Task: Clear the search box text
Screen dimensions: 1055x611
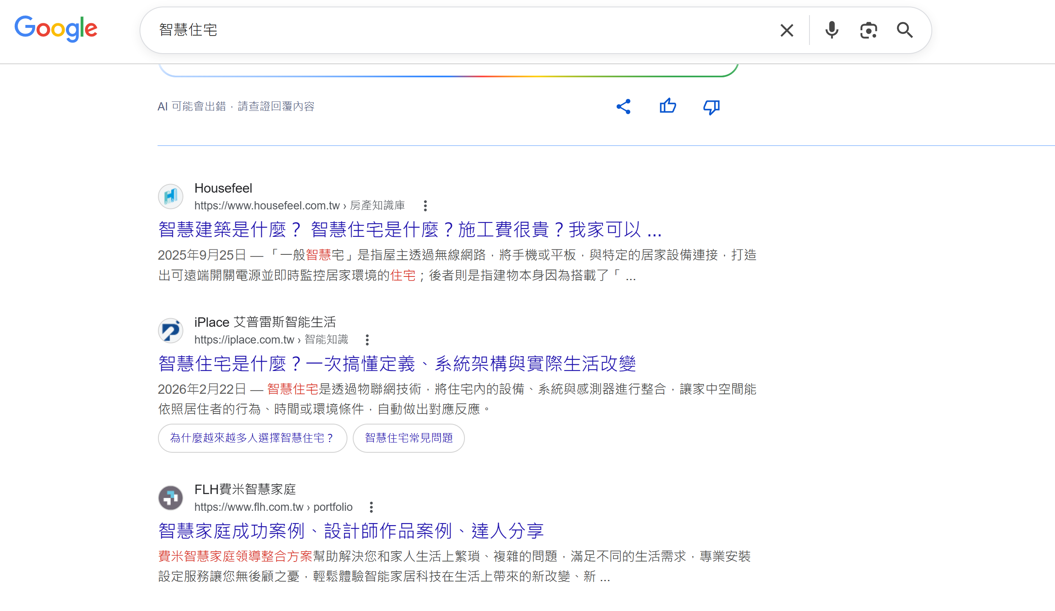Action: coord(787,30)
